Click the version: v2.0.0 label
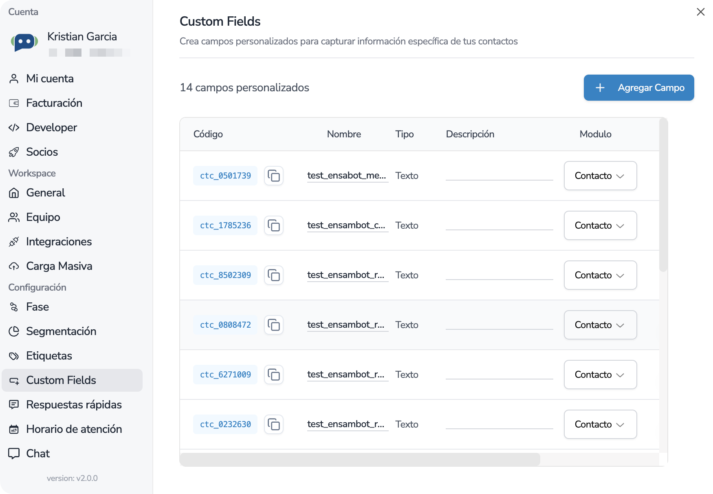This screenshot has width=713, height=494. click(72, 478)
